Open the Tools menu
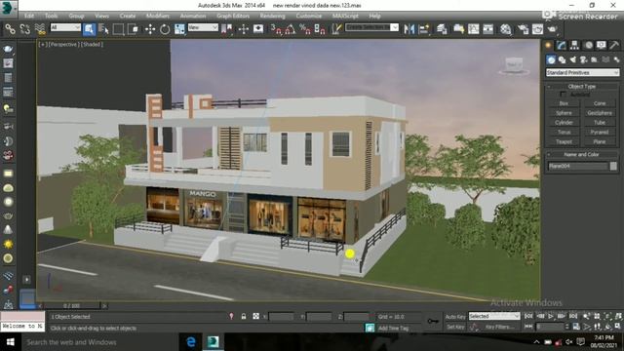 click(51, 16)
